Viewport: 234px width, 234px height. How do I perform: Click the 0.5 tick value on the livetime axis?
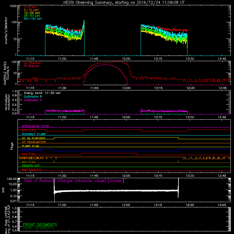point(14,230)
